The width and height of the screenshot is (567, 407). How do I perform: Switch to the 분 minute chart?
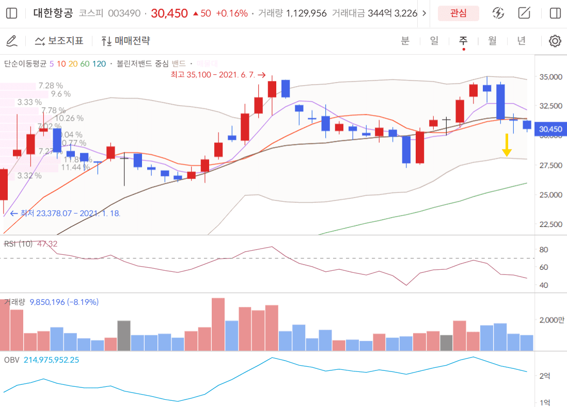point(405,41)
